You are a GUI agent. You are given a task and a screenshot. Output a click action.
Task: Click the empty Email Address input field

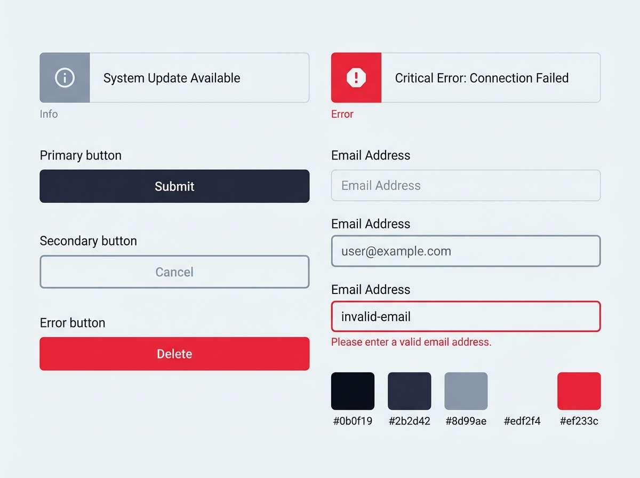coord(466,186)
